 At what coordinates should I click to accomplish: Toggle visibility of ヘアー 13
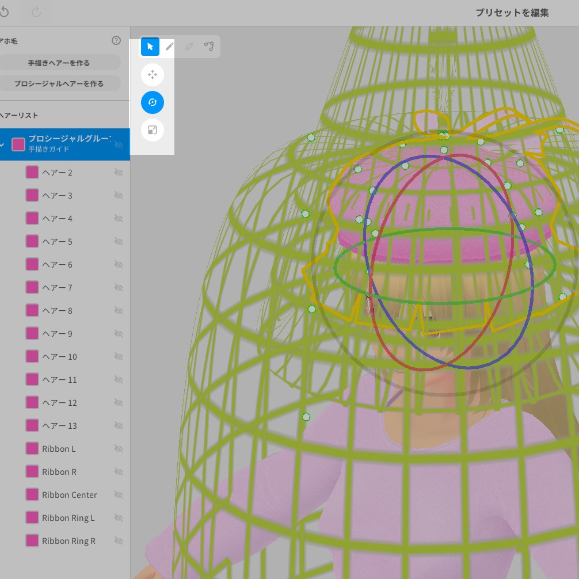(118, 425)
